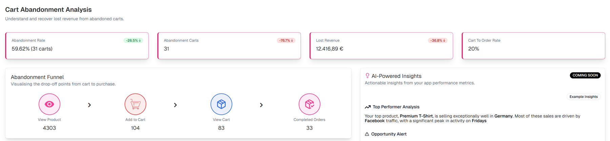Select the Cart To Order Rate card

tap(533, 46)
